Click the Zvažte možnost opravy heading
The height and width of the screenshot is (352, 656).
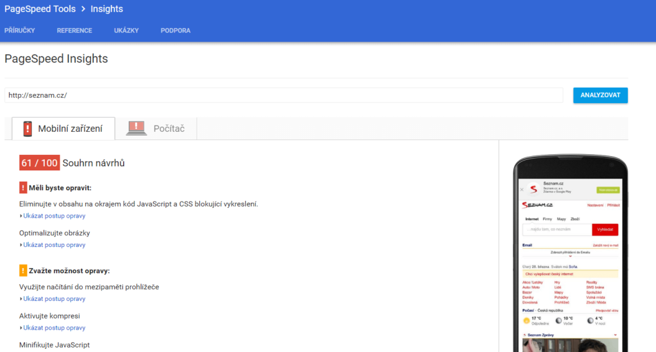[69, 271]
